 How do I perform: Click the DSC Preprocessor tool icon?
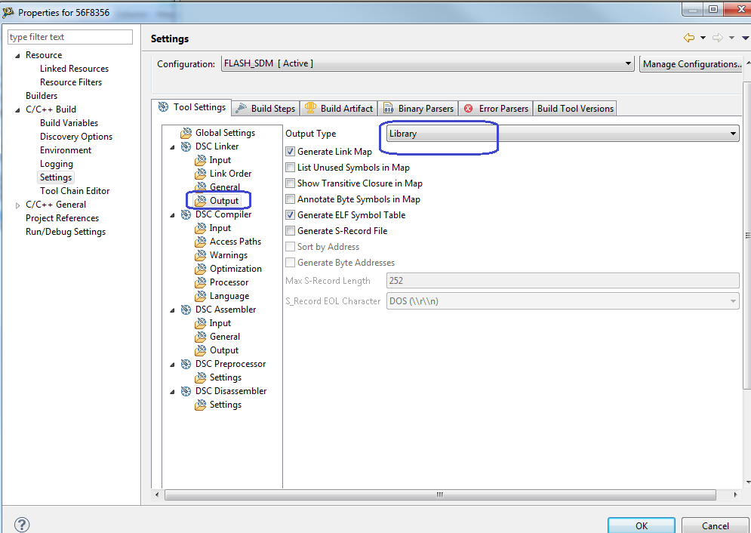pyautogui.click(x=186, y=365)
